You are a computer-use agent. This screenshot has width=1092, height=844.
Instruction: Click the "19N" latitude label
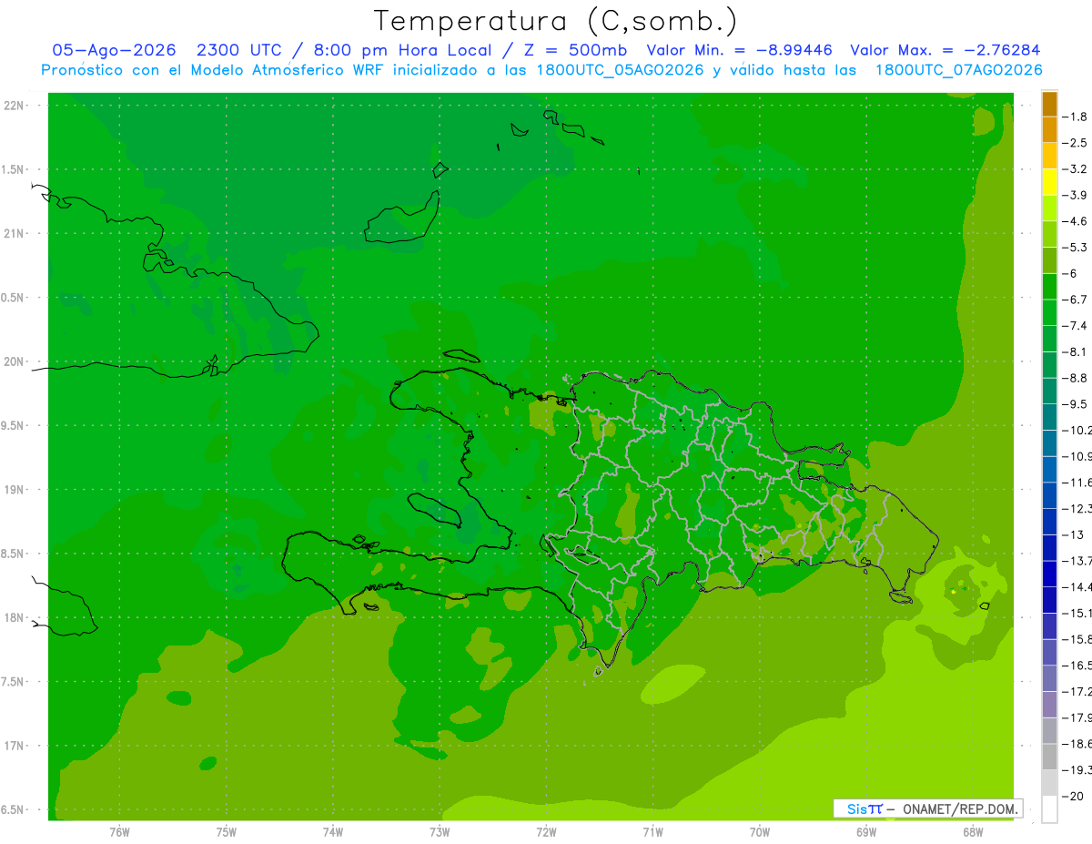[14, 490]
